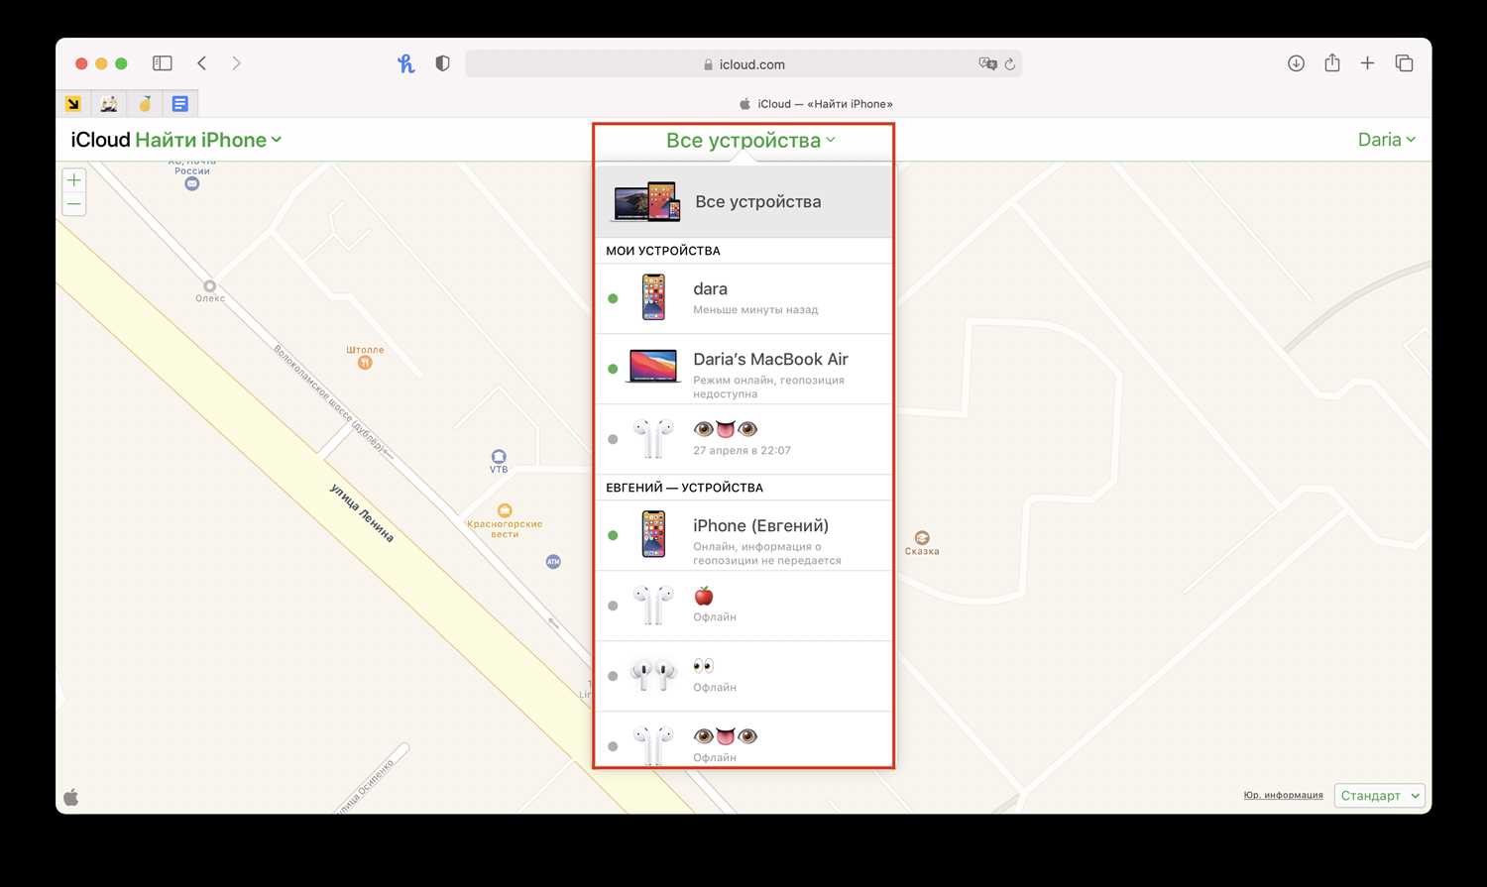Viewport: 1487px width, 887px height.
Task: Open the Share sheet icon
Action: (x=1332, y=62)
